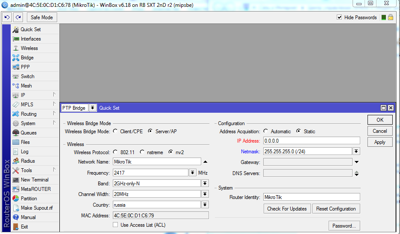Click the IP Address input field
The height and width of the screenshot is (234, 400).
click(312, 141)
